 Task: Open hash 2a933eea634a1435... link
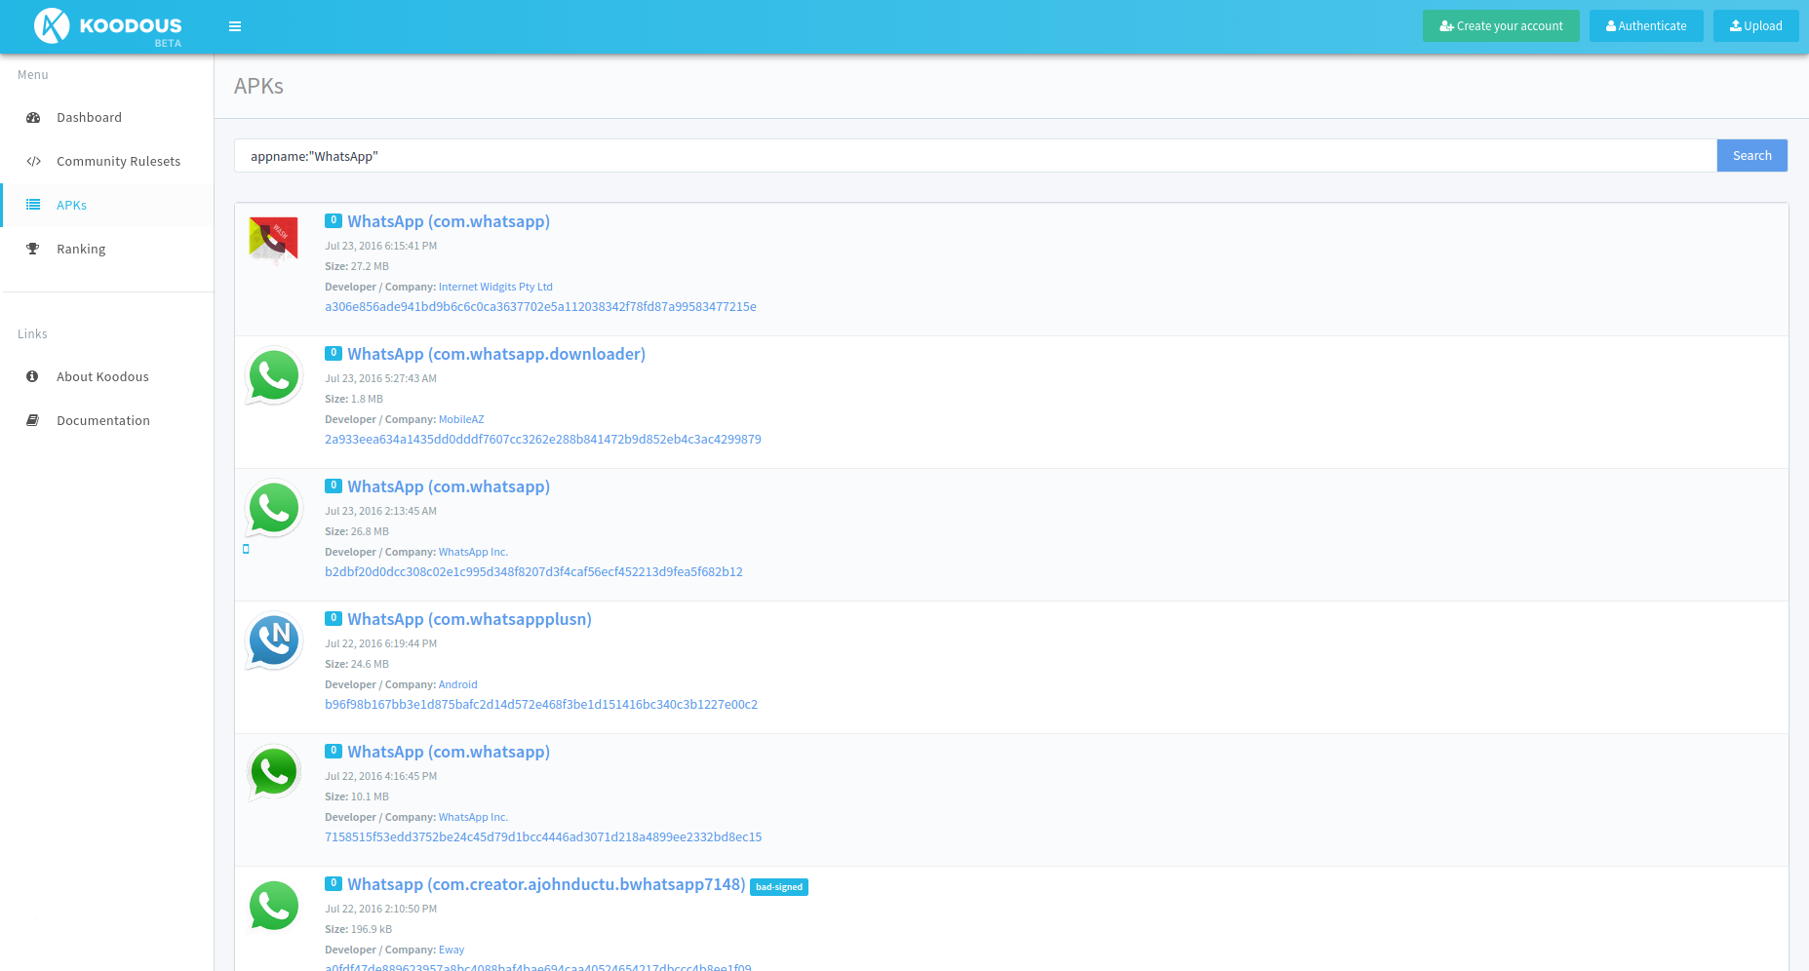pos(543,439)
